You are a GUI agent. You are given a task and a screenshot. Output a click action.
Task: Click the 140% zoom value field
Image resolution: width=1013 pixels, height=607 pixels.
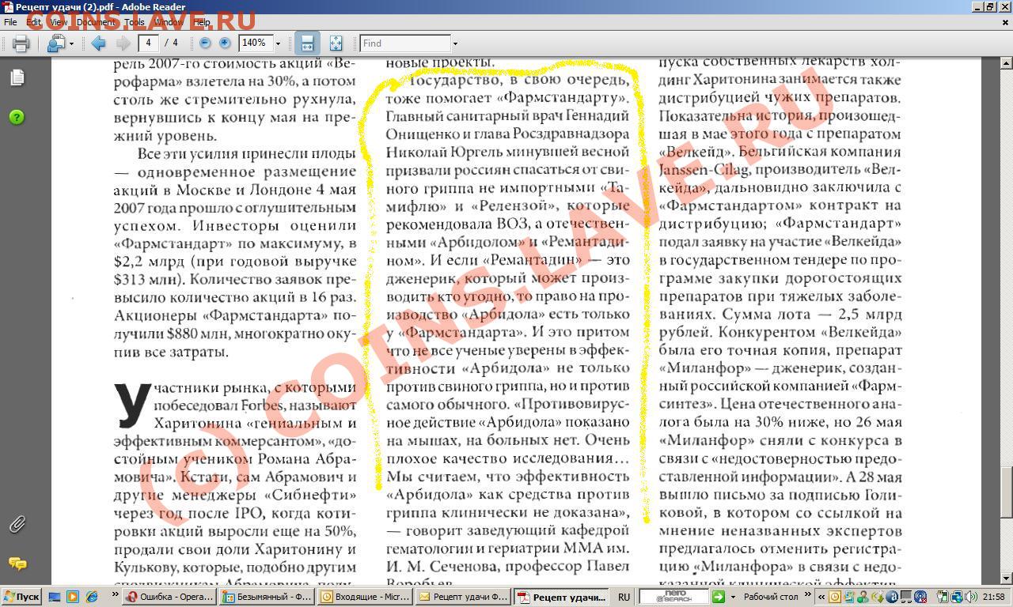255,43
